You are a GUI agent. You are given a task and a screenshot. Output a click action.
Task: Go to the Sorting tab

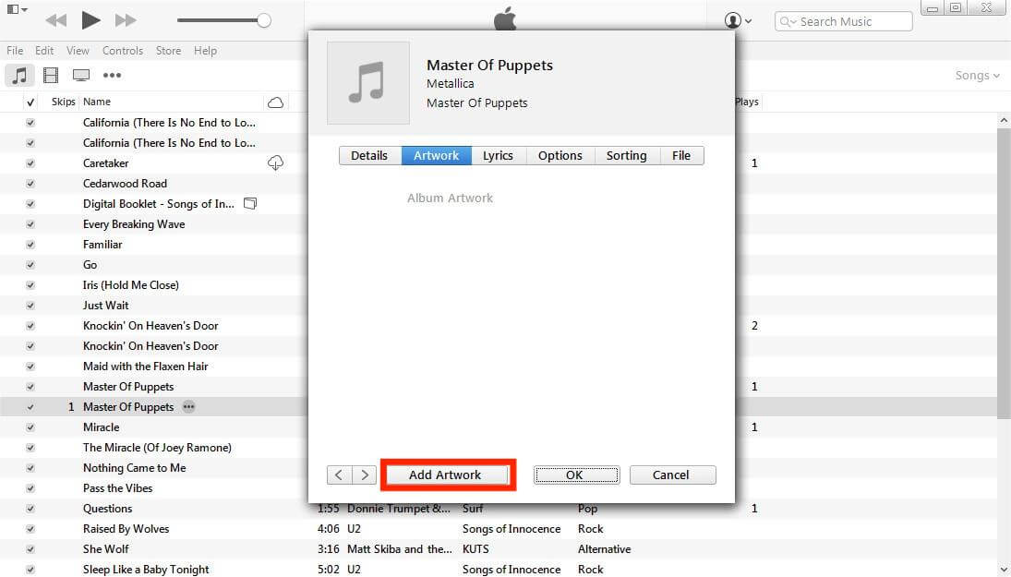point(627,155)
